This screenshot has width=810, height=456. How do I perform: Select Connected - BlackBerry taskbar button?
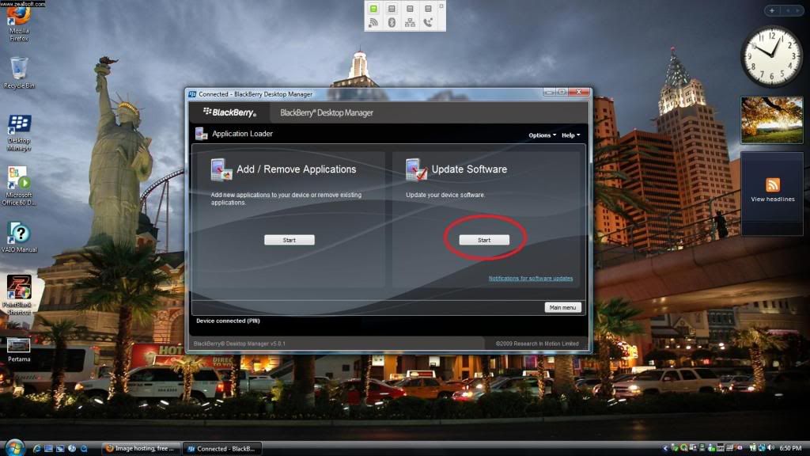(x=222, y=448)
